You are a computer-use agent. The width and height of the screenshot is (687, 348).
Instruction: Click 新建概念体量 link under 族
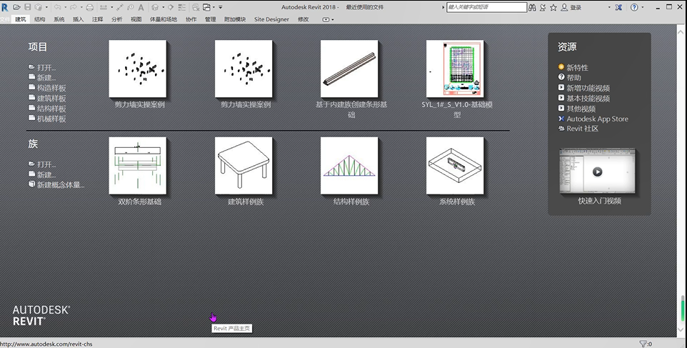(x=60, y=184)
